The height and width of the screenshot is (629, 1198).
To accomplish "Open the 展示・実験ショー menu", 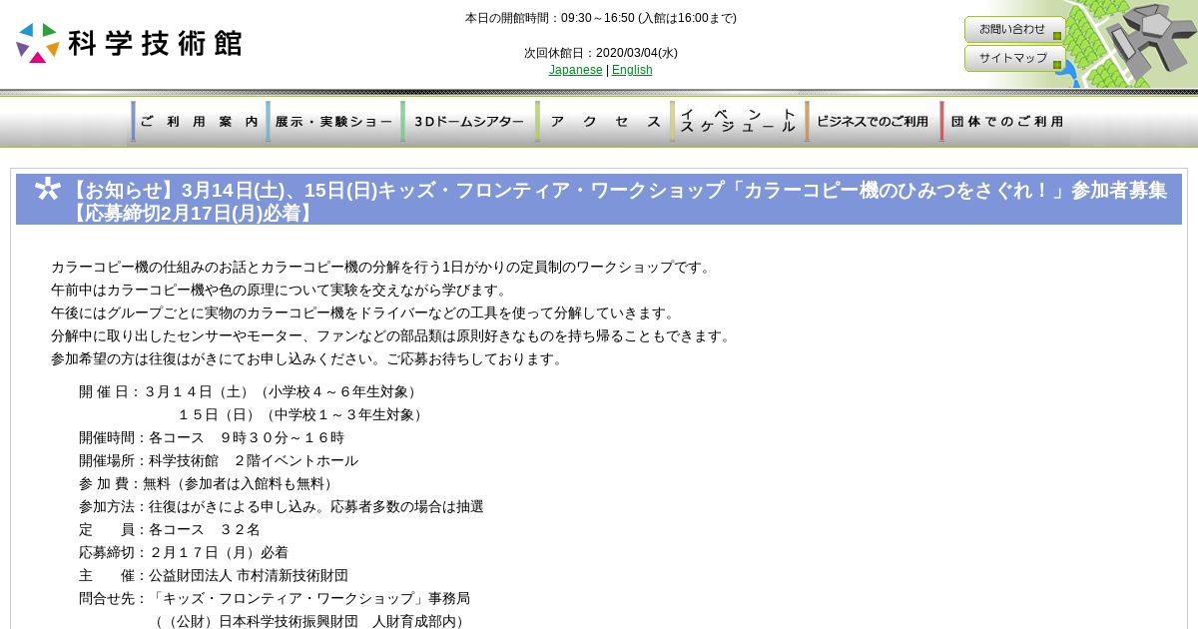I will (x=331, y=122).
